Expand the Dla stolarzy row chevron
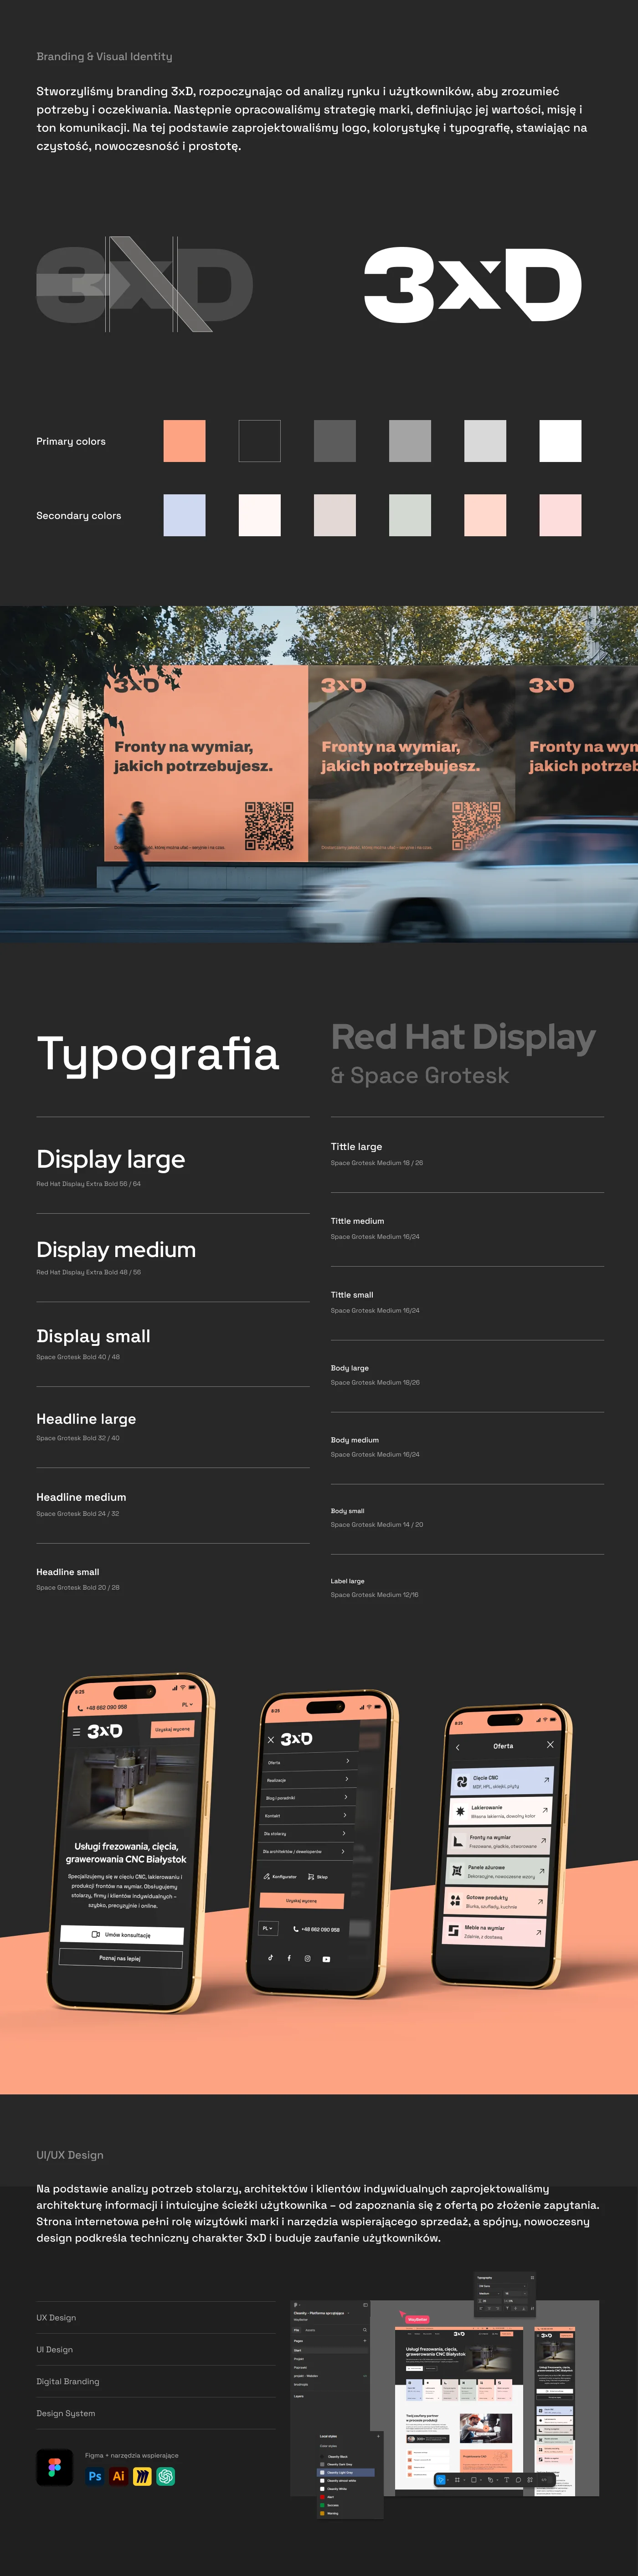 344,1833
